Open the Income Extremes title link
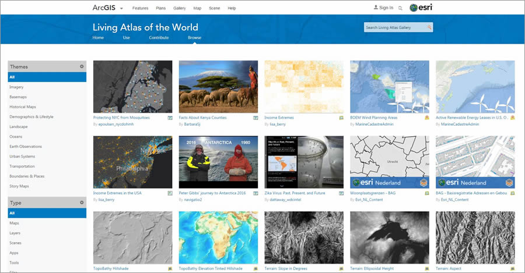The height and width of the screenshot is (273, 525). (x=279, y=118)
